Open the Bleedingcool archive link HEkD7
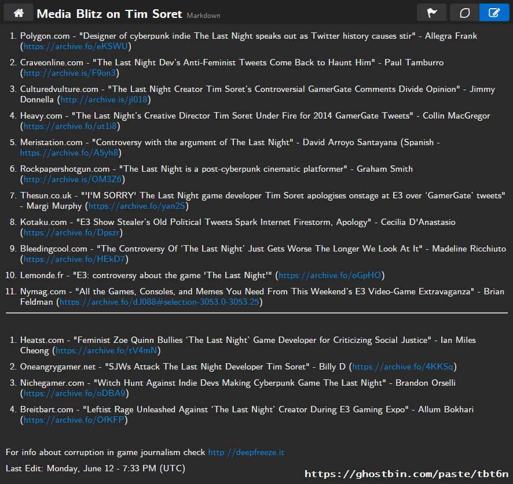 pyautogui.click(x=74, y=259)
